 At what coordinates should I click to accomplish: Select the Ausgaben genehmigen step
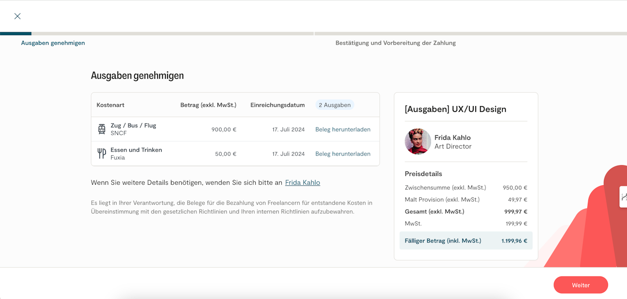click(53, 43)
